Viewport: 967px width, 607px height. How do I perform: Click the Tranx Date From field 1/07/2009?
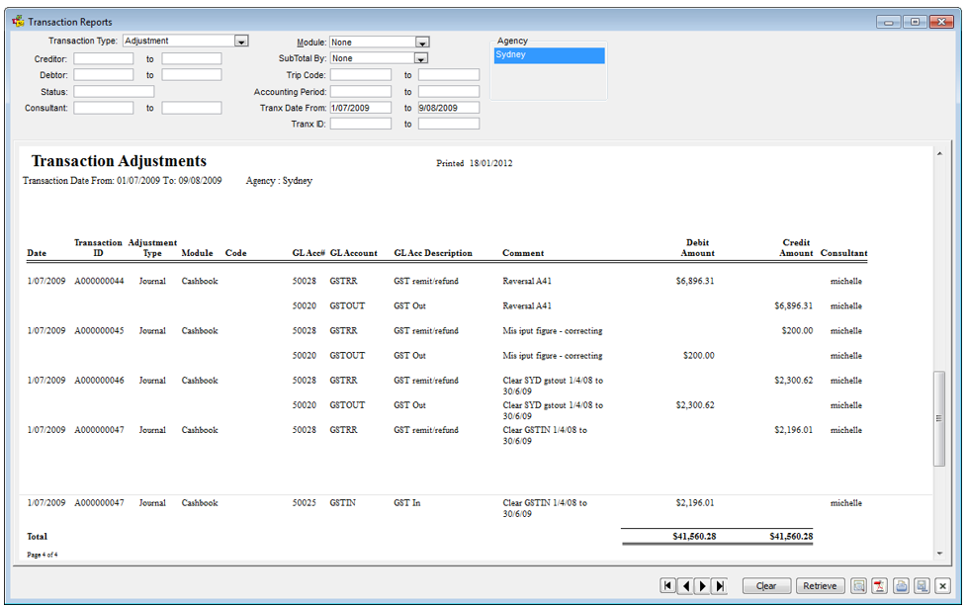click(361, 108)
